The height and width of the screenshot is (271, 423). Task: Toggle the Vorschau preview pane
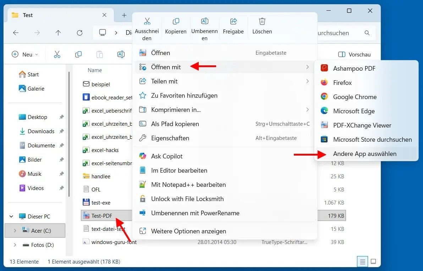point(354,54)
